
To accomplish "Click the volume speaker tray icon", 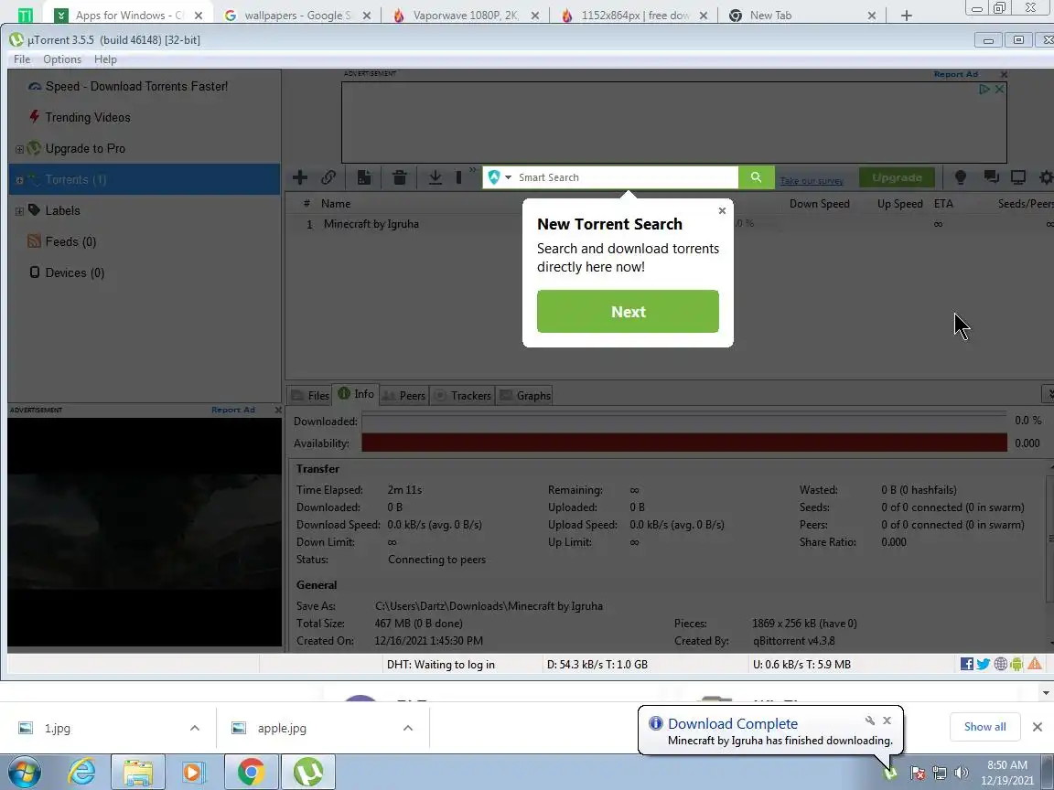I will pyautogui.click(x=962, y=773).
